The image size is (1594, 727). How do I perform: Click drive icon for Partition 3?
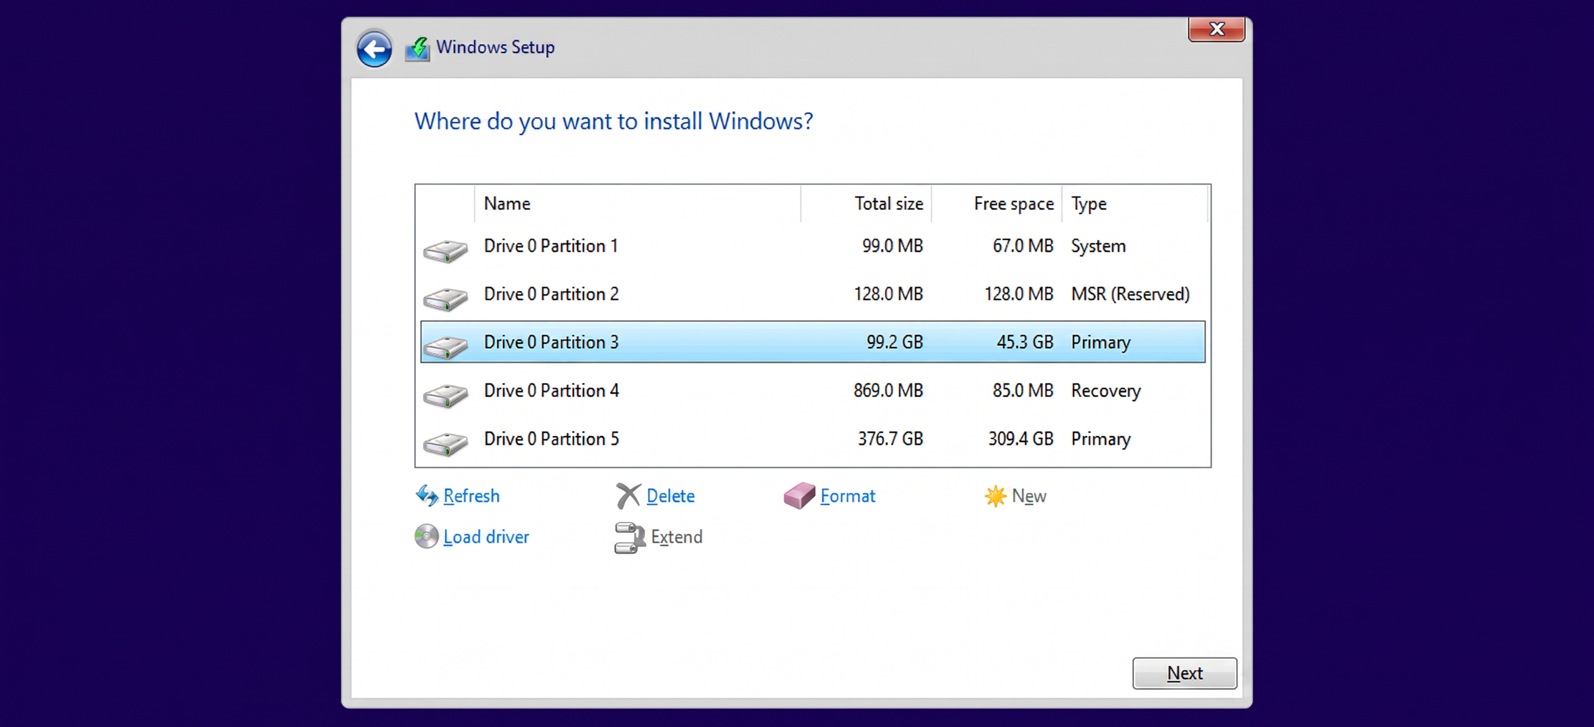point(445,348)
